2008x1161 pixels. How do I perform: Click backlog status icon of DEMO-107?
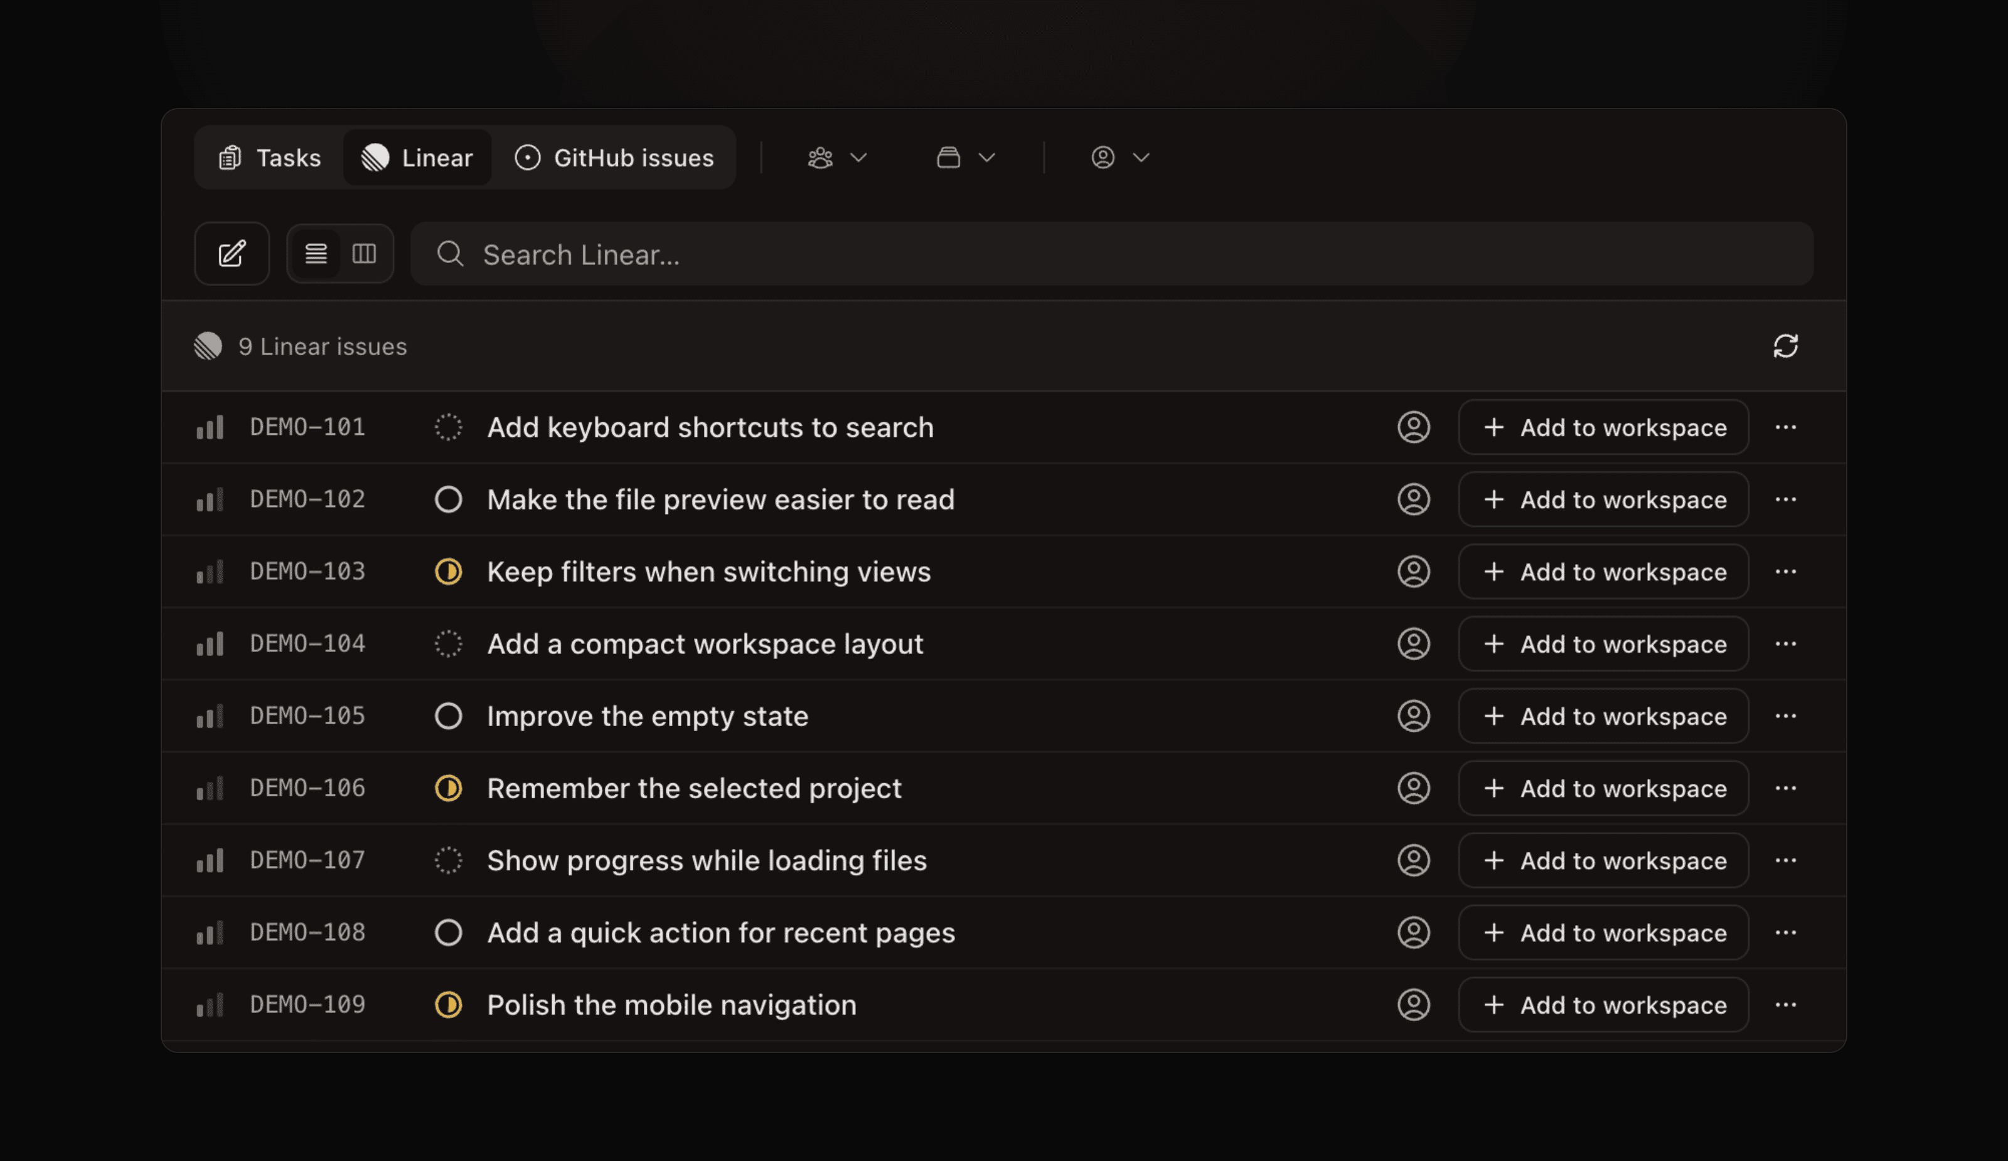tap(448, 860)
